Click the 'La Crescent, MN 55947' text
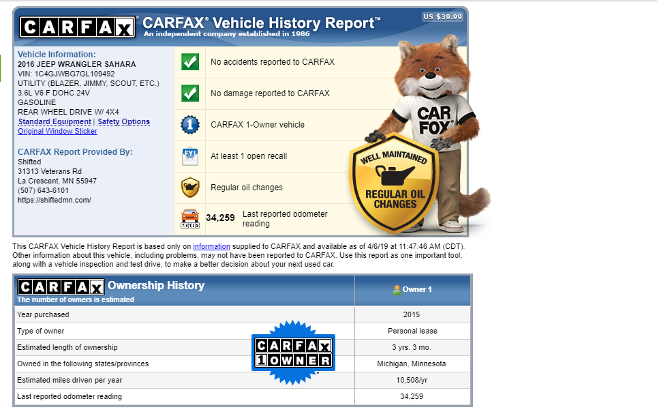Image resolution: width=657 pixels, height=414 pixels. [x=57, y=181]
